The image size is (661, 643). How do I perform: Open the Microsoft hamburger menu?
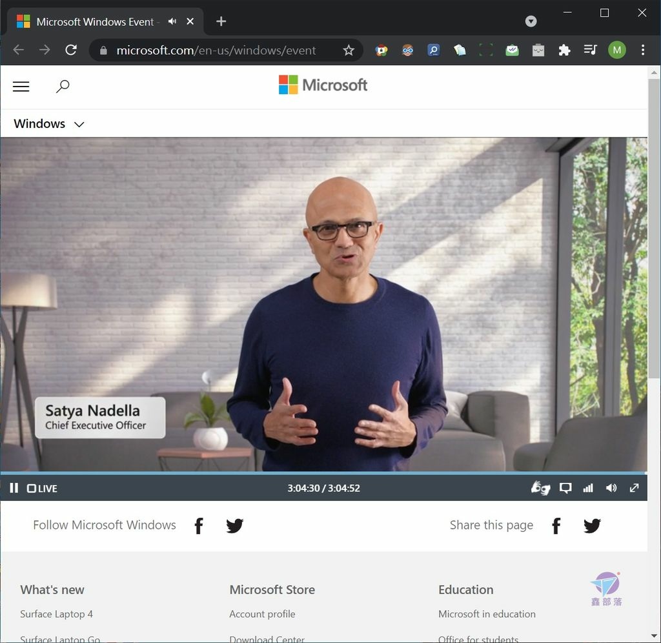[x=21, y=87]
